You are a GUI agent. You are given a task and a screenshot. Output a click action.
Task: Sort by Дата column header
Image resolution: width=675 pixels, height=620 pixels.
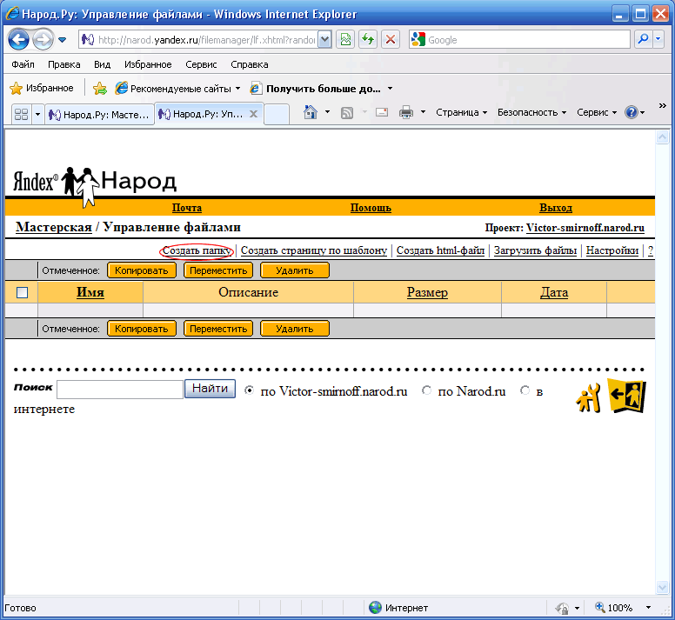click(554, 292)
